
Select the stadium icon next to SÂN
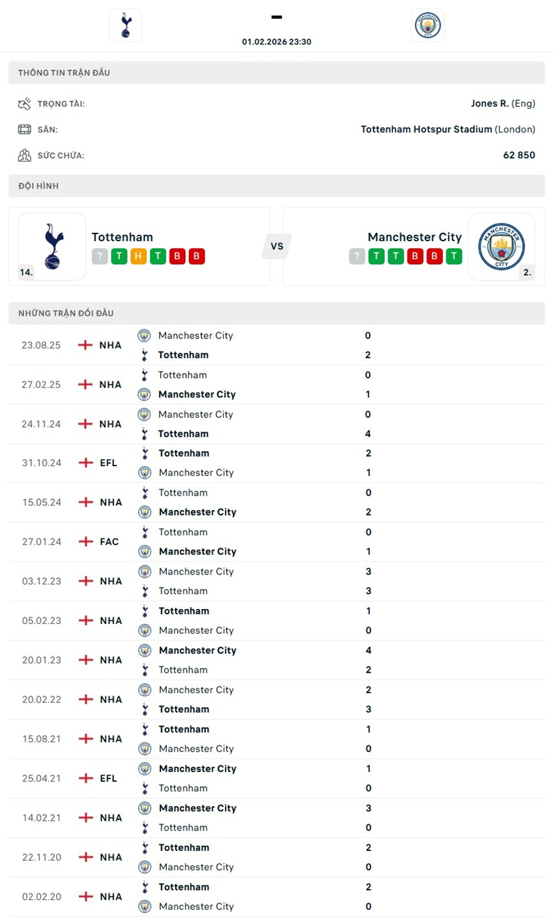point(25,129)
